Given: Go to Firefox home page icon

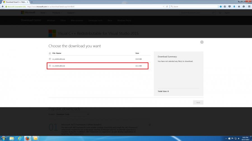Looking at the screenshot, I should tap(239, 7).
